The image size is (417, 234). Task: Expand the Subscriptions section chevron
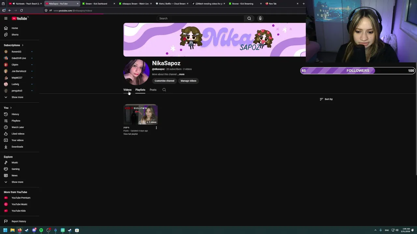click(x=22, y=45)
